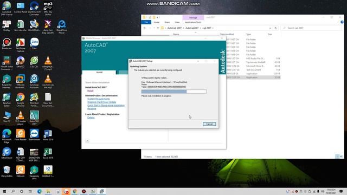Open the Share ribbon tab in File Explorer
Image resolution: width=347 pixels, height=195 pixels.
167,22
